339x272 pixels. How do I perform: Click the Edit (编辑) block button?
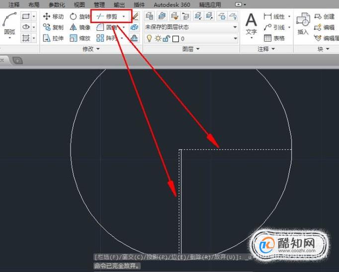324,27
